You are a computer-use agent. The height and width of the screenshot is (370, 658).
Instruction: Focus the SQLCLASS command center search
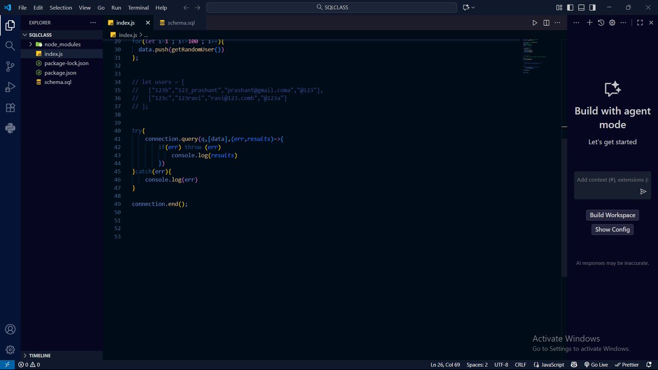pyautogui.click(x=332, y=8)
